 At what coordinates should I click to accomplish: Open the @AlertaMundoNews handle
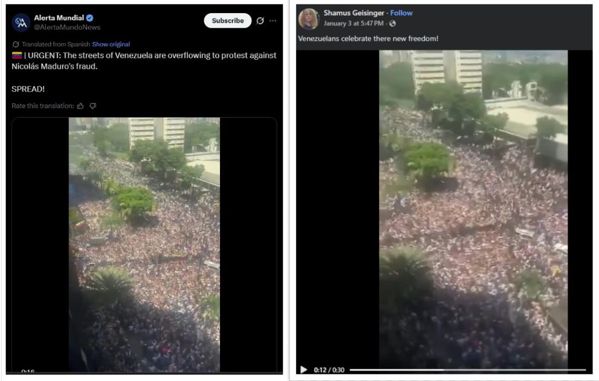click(67, 27)
